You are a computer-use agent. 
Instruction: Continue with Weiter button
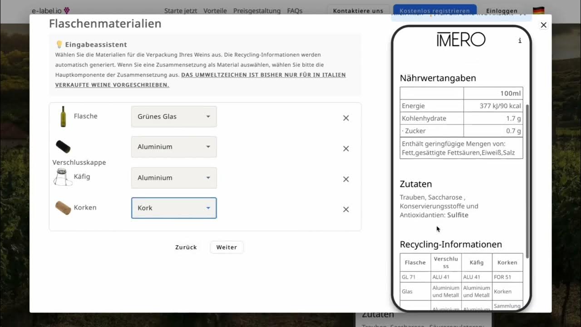coord(226,247)
